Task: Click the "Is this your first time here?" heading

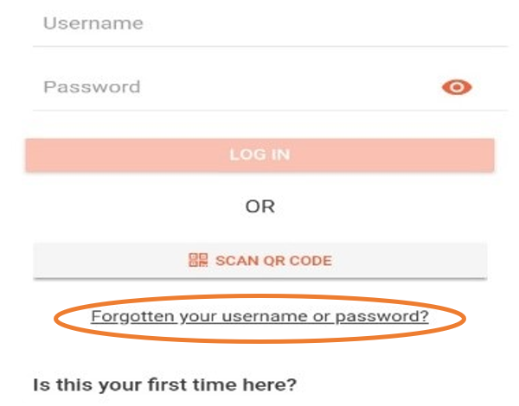Action: point(164,383)
